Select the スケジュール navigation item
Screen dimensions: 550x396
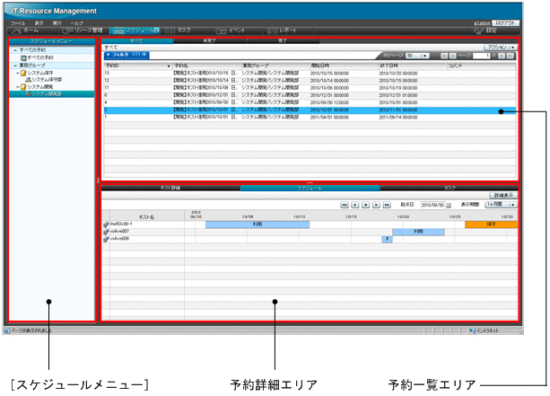pos(135,31)
